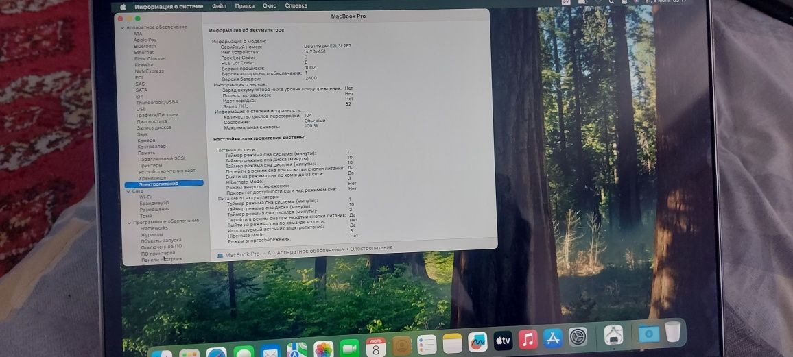This screenshot has height=357, width=793.
Task: Open FaceTime from the Dock
Action: [349, 348]
